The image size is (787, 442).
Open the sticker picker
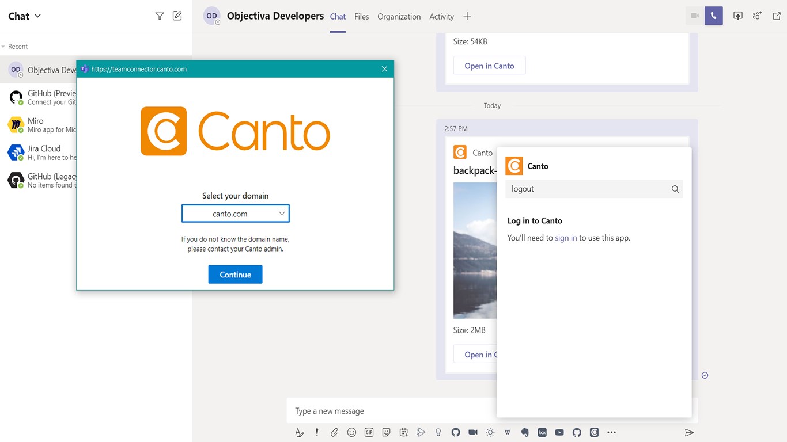pyautogui.click(x=386, y=432)
